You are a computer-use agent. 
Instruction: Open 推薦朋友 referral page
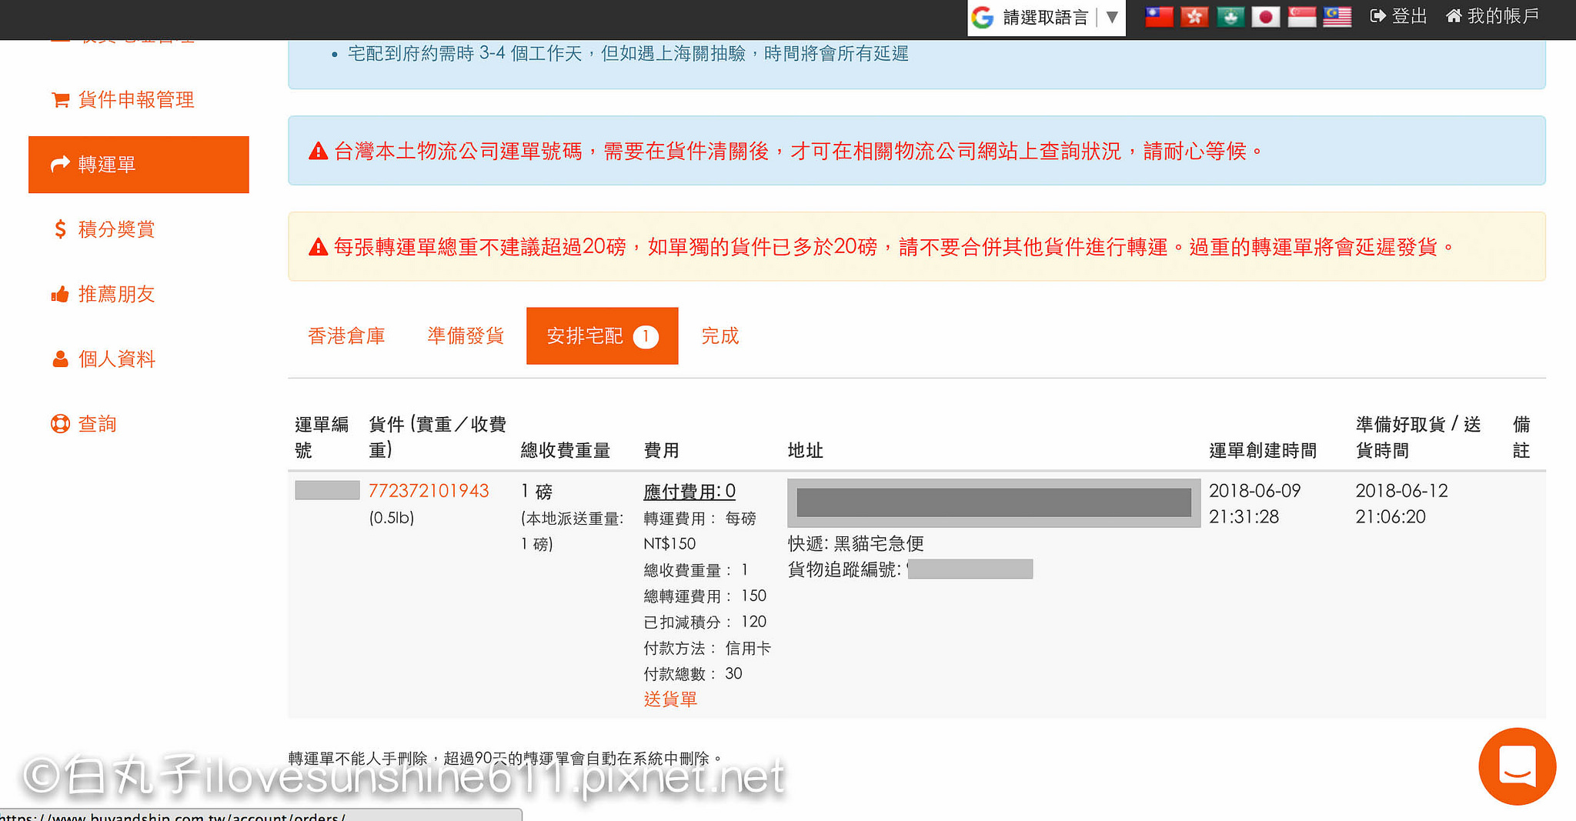pyautogui.click(x=116, y=294)
